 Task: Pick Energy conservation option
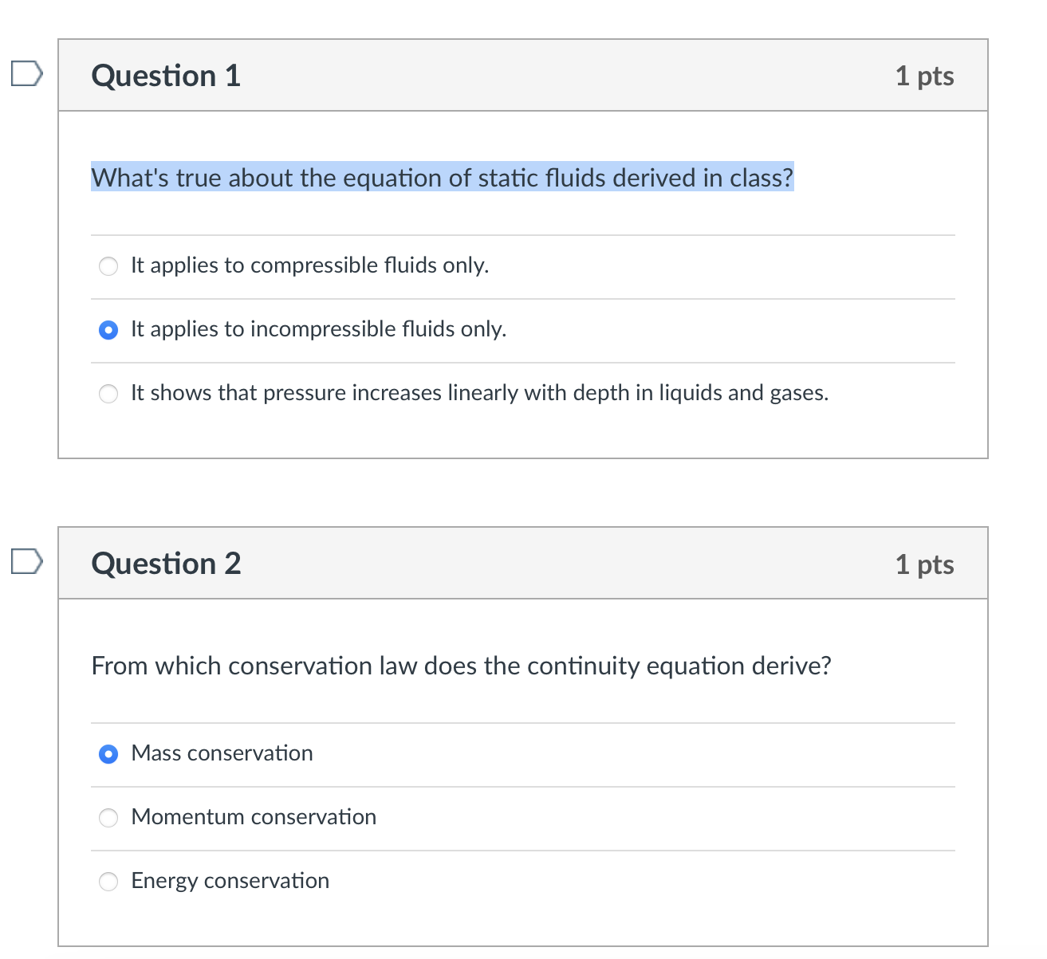point(108,881)
